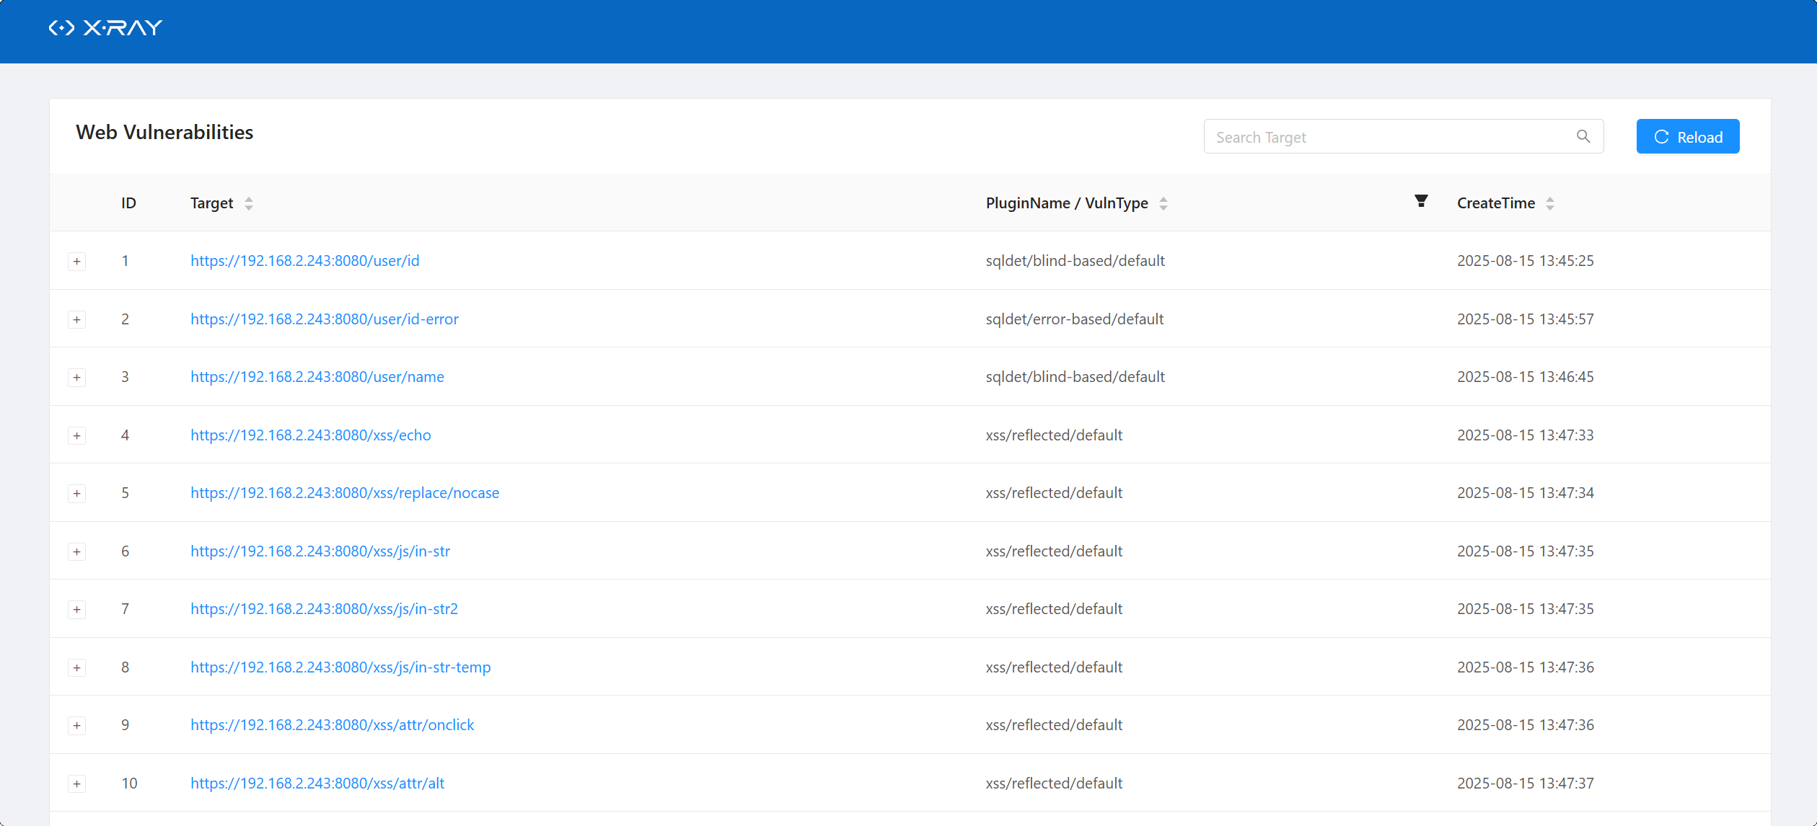Viewport: 1817px width, 826px height.
Task: Expand row 10 attr/alt entry
Action: [x=77, y=783]
